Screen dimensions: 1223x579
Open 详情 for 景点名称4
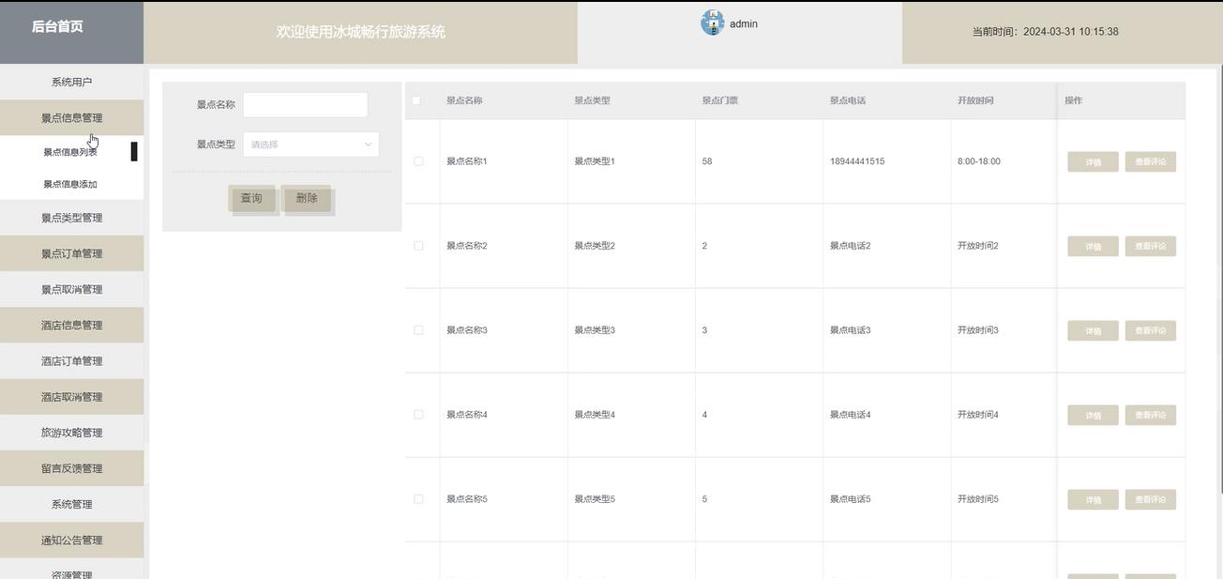point(1093,415)
